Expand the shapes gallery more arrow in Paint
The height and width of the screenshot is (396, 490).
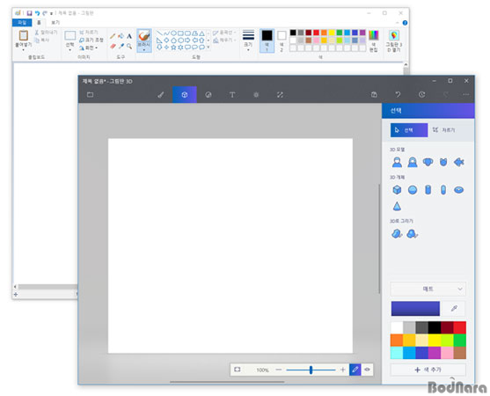[208, 48]
